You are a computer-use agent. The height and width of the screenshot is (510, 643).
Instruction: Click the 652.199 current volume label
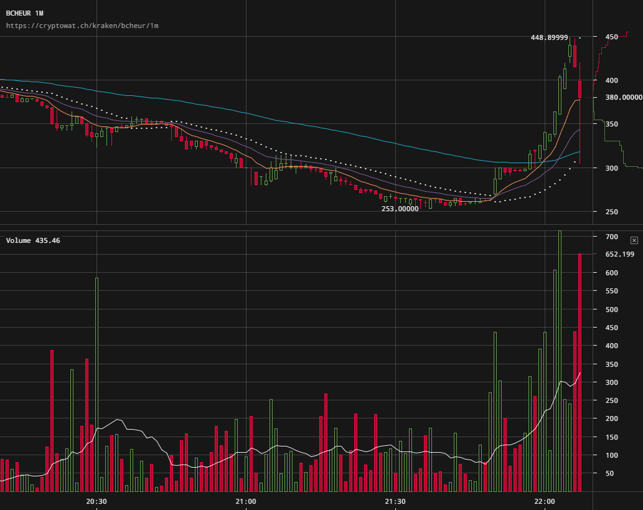619,254
